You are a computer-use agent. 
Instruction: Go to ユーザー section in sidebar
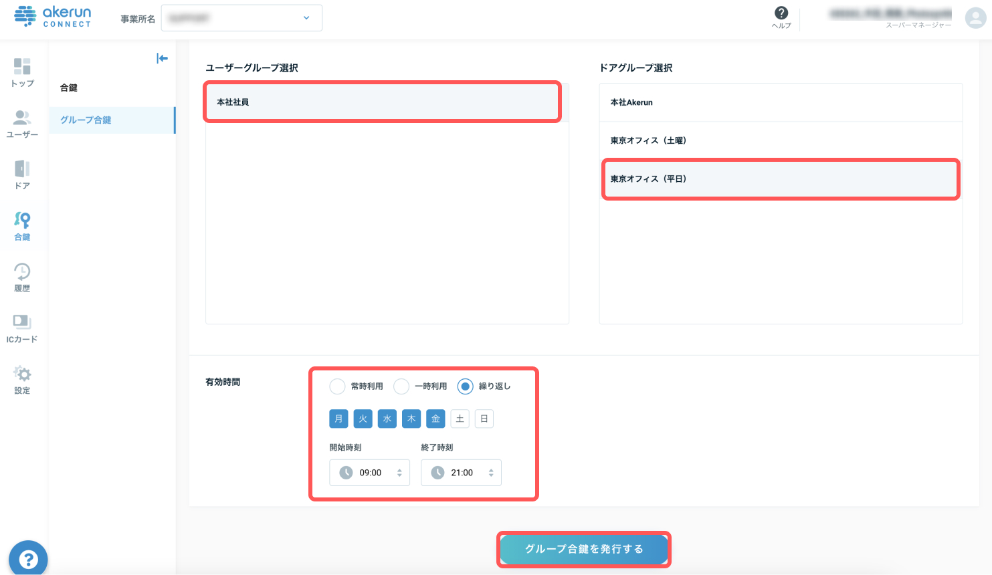coord(22,124)
